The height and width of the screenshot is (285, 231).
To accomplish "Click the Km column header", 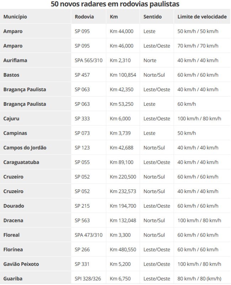I will pyautogui.click(x=114, y=17).
